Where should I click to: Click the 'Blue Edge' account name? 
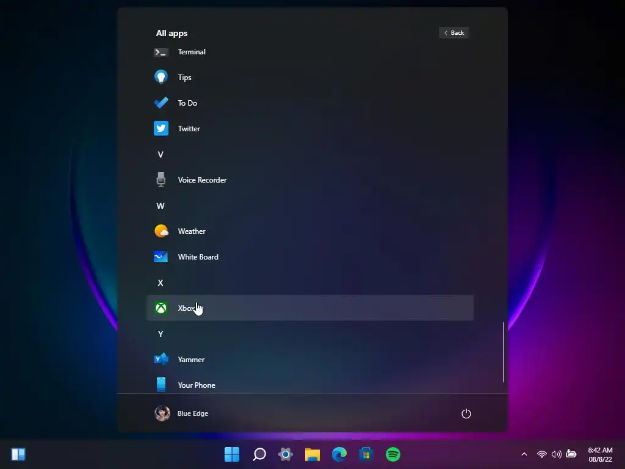[192, 413]
